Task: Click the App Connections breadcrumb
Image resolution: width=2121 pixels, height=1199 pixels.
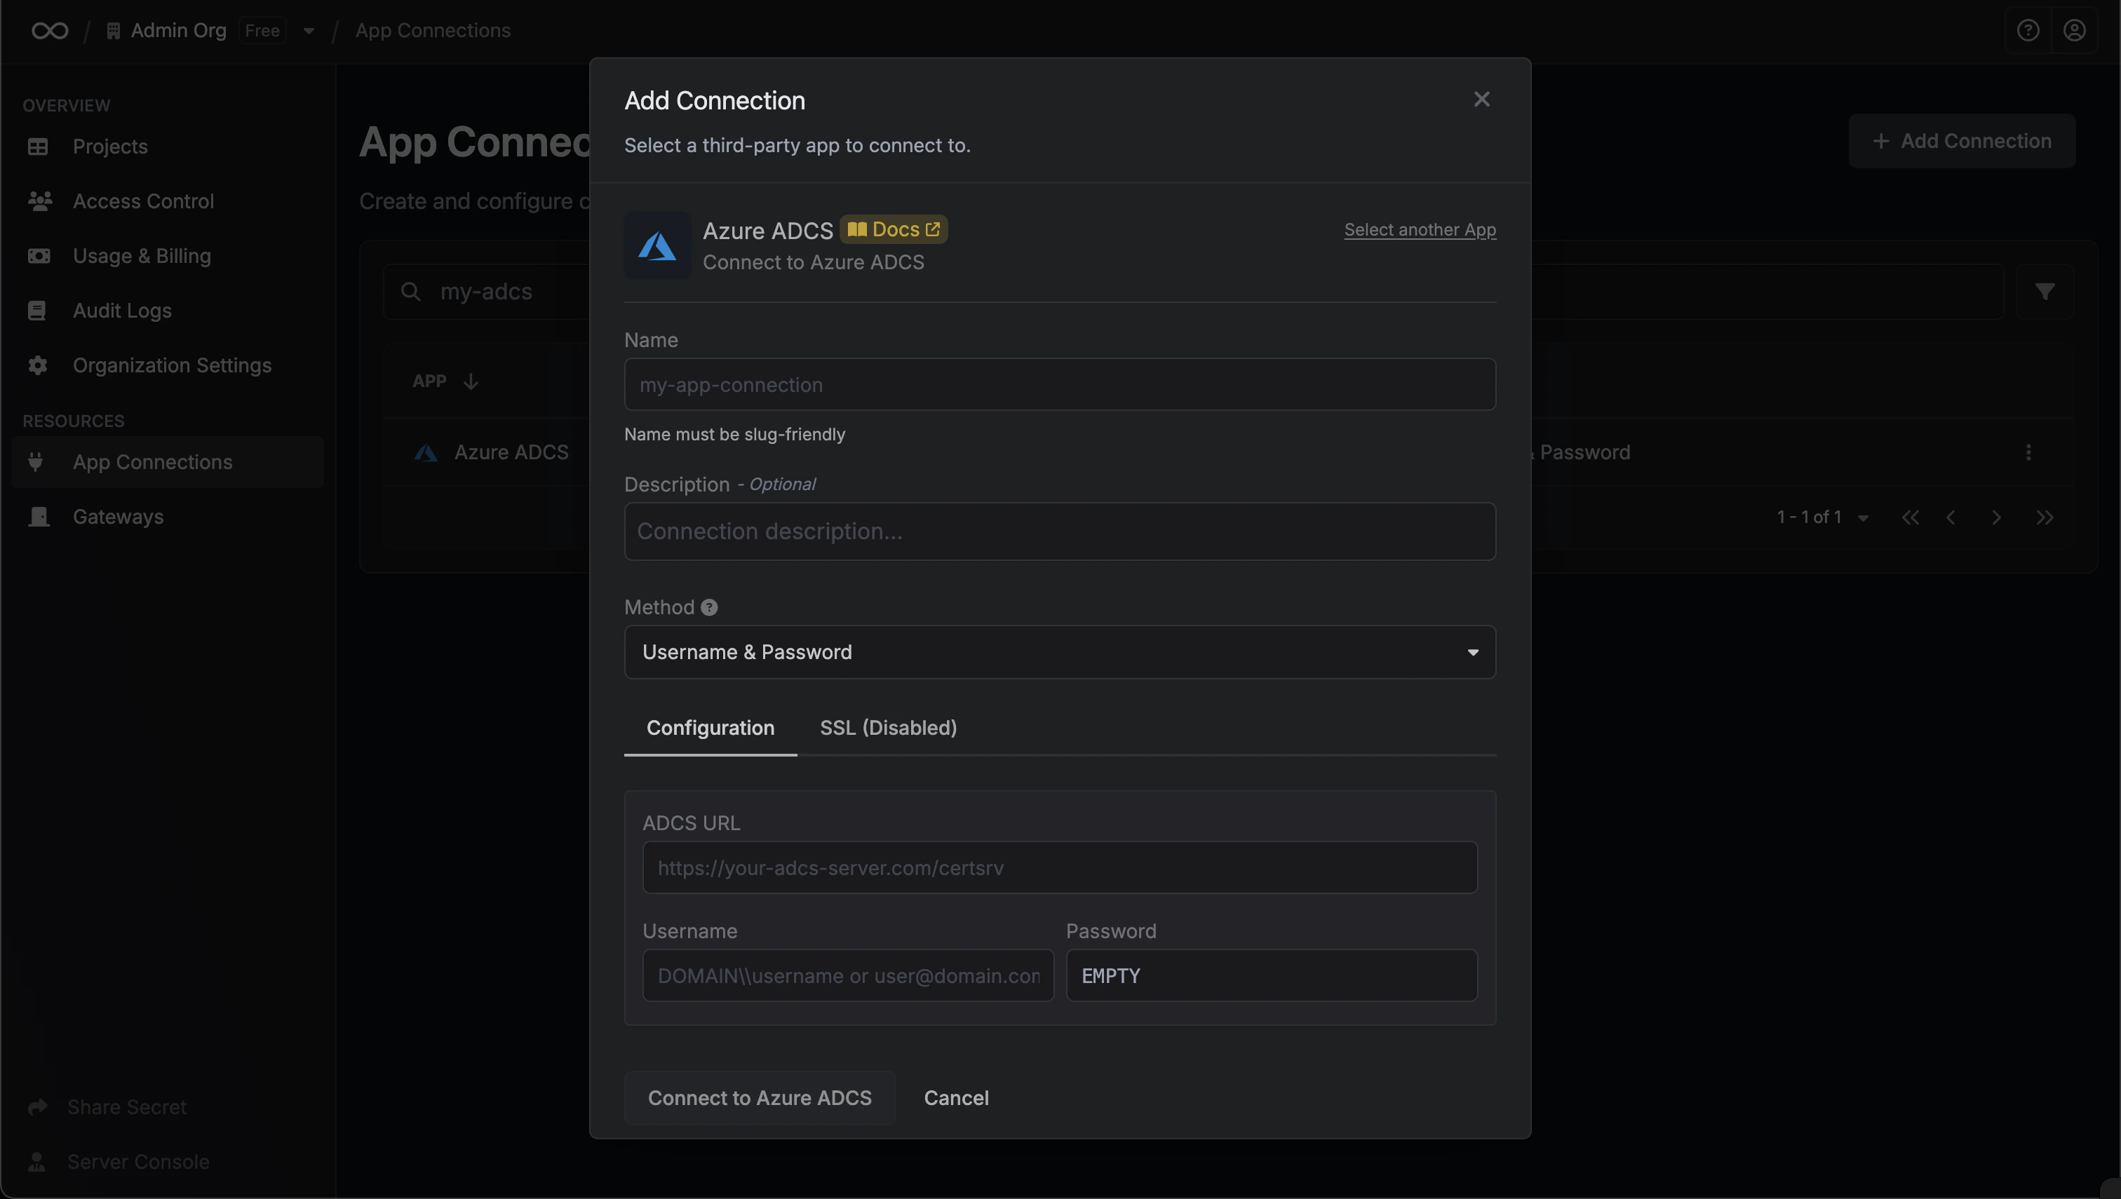Action: click(x=433, y=30)
